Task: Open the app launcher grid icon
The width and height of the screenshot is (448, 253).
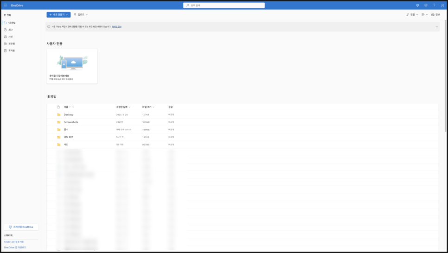Action: tap(5, 5)
